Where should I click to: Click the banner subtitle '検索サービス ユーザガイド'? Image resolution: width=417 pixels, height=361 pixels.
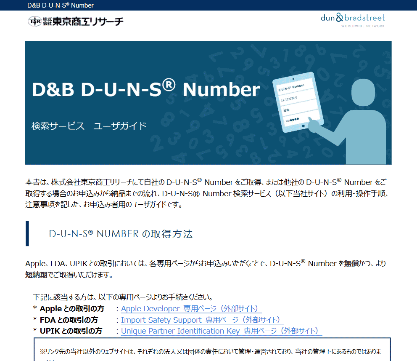89,126
